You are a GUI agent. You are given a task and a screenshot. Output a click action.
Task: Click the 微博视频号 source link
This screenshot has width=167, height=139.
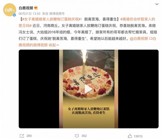[x=57, y=14]
